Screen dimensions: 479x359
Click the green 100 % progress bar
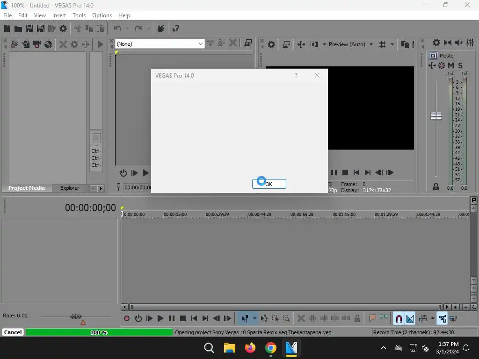point(99,332)
